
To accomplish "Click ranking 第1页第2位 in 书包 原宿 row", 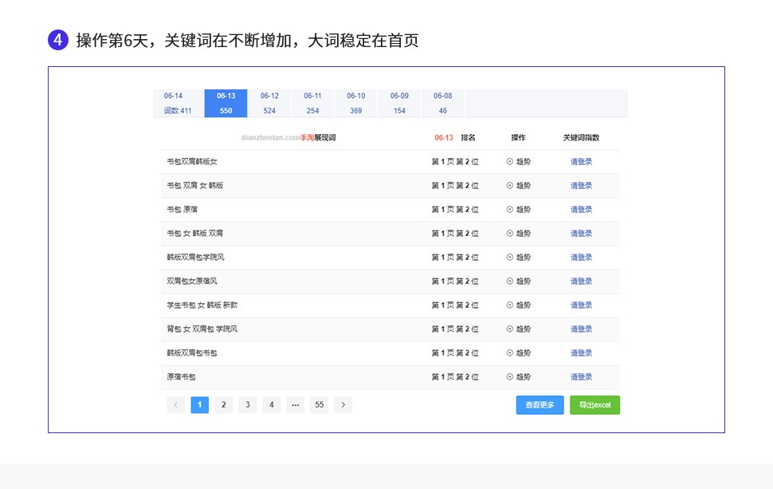I will pos(455,209).
